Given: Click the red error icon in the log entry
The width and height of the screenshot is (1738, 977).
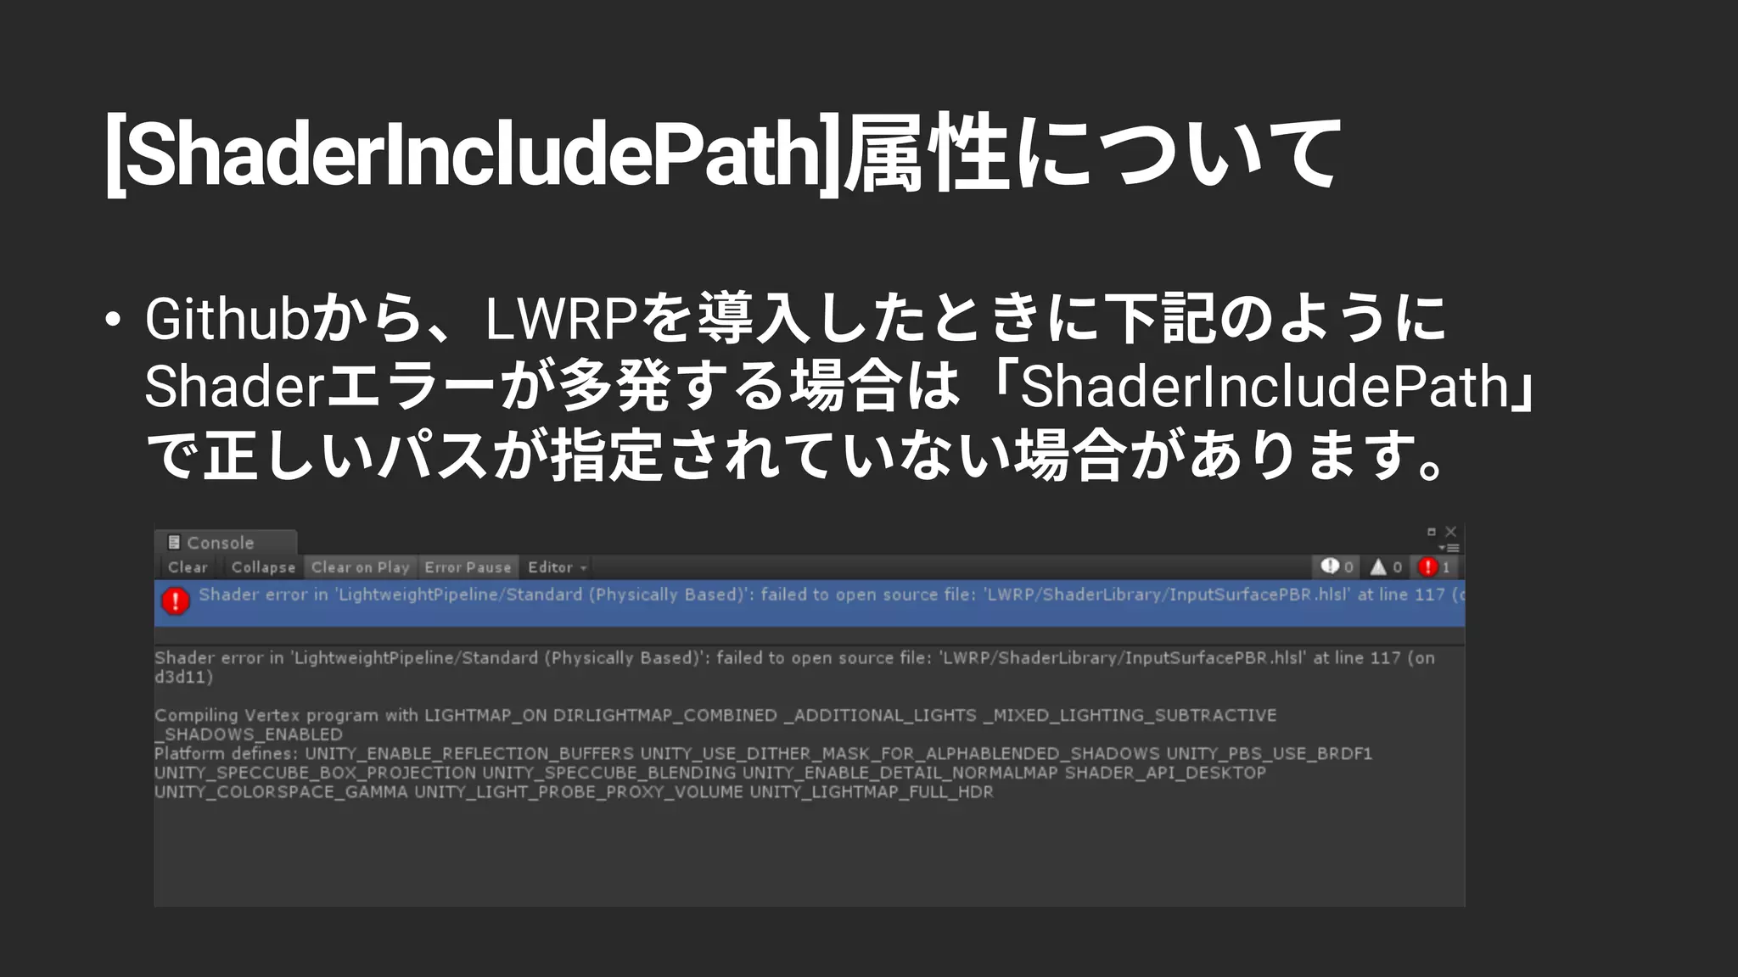Looking at the screenshot, I should point(176,601).
